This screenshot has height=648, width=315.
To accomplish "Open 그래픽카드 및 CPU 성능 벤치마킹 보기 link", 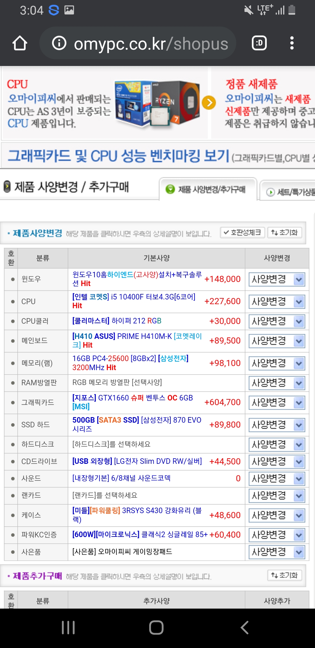I will click(157, 155).
